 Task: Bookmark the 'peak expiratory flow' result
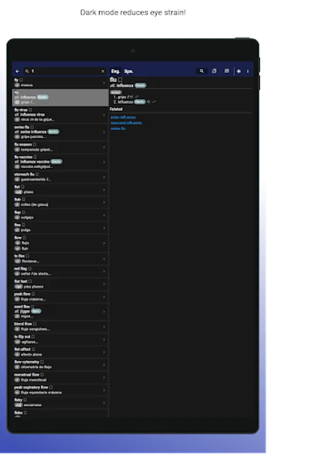[x=51, y=387]
